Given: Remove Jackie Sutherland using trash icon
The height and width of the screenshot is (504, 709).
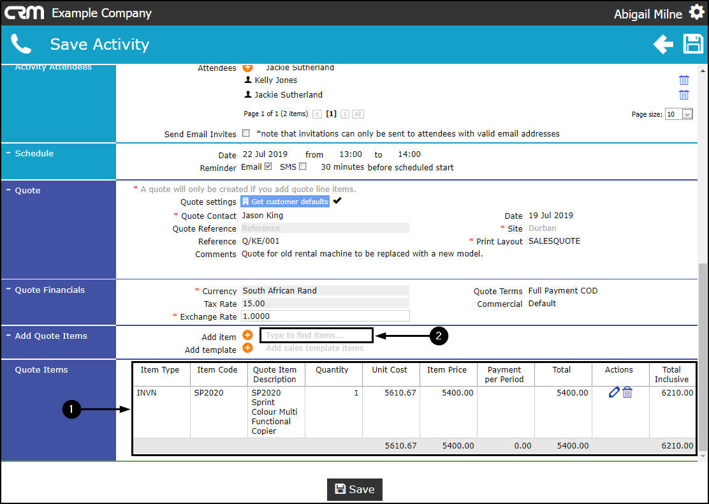Looking at the screenshot, I should 683,95.
